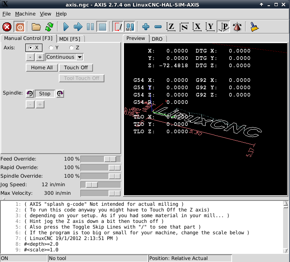Switch to the DRO tab
The height and width of the screenshot is (262, 290).
(x=157, y=39)
